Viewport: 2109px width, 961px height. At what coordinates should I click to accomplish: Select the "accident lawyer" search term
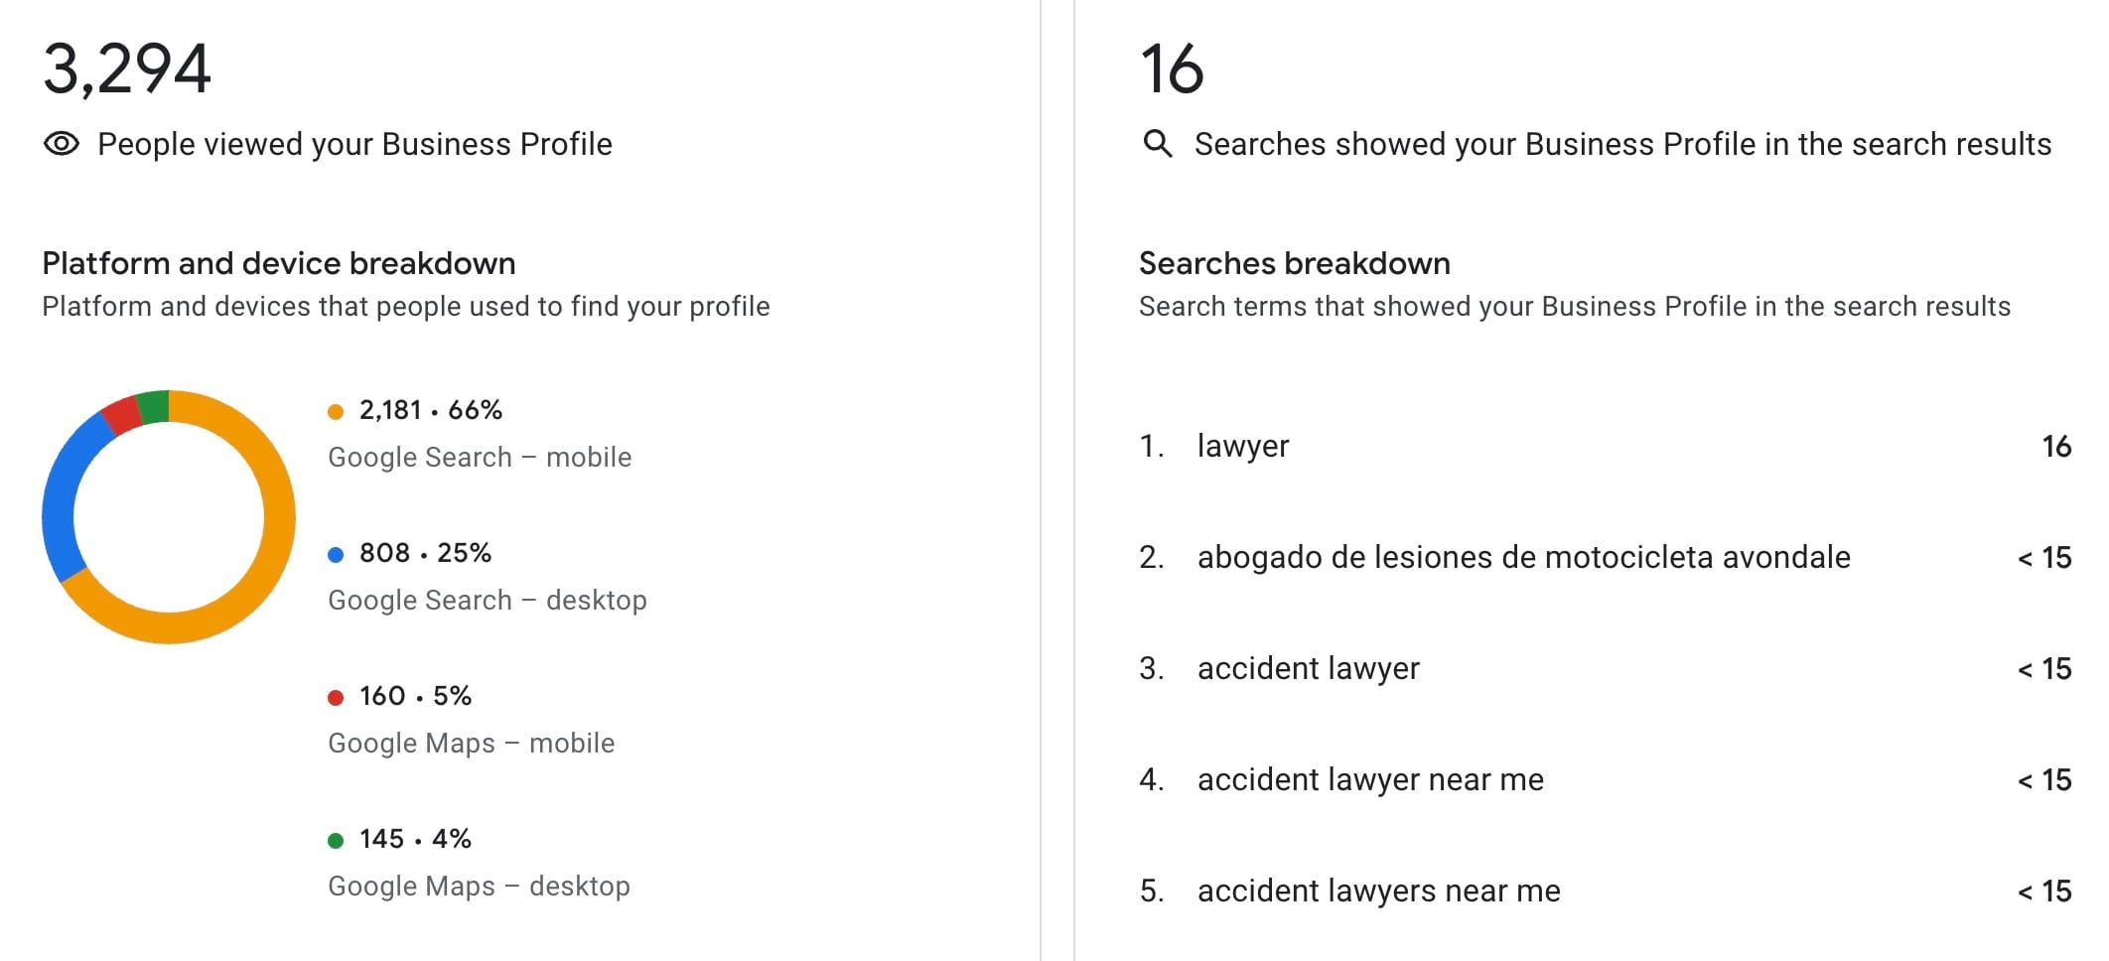click(1308, 668)
